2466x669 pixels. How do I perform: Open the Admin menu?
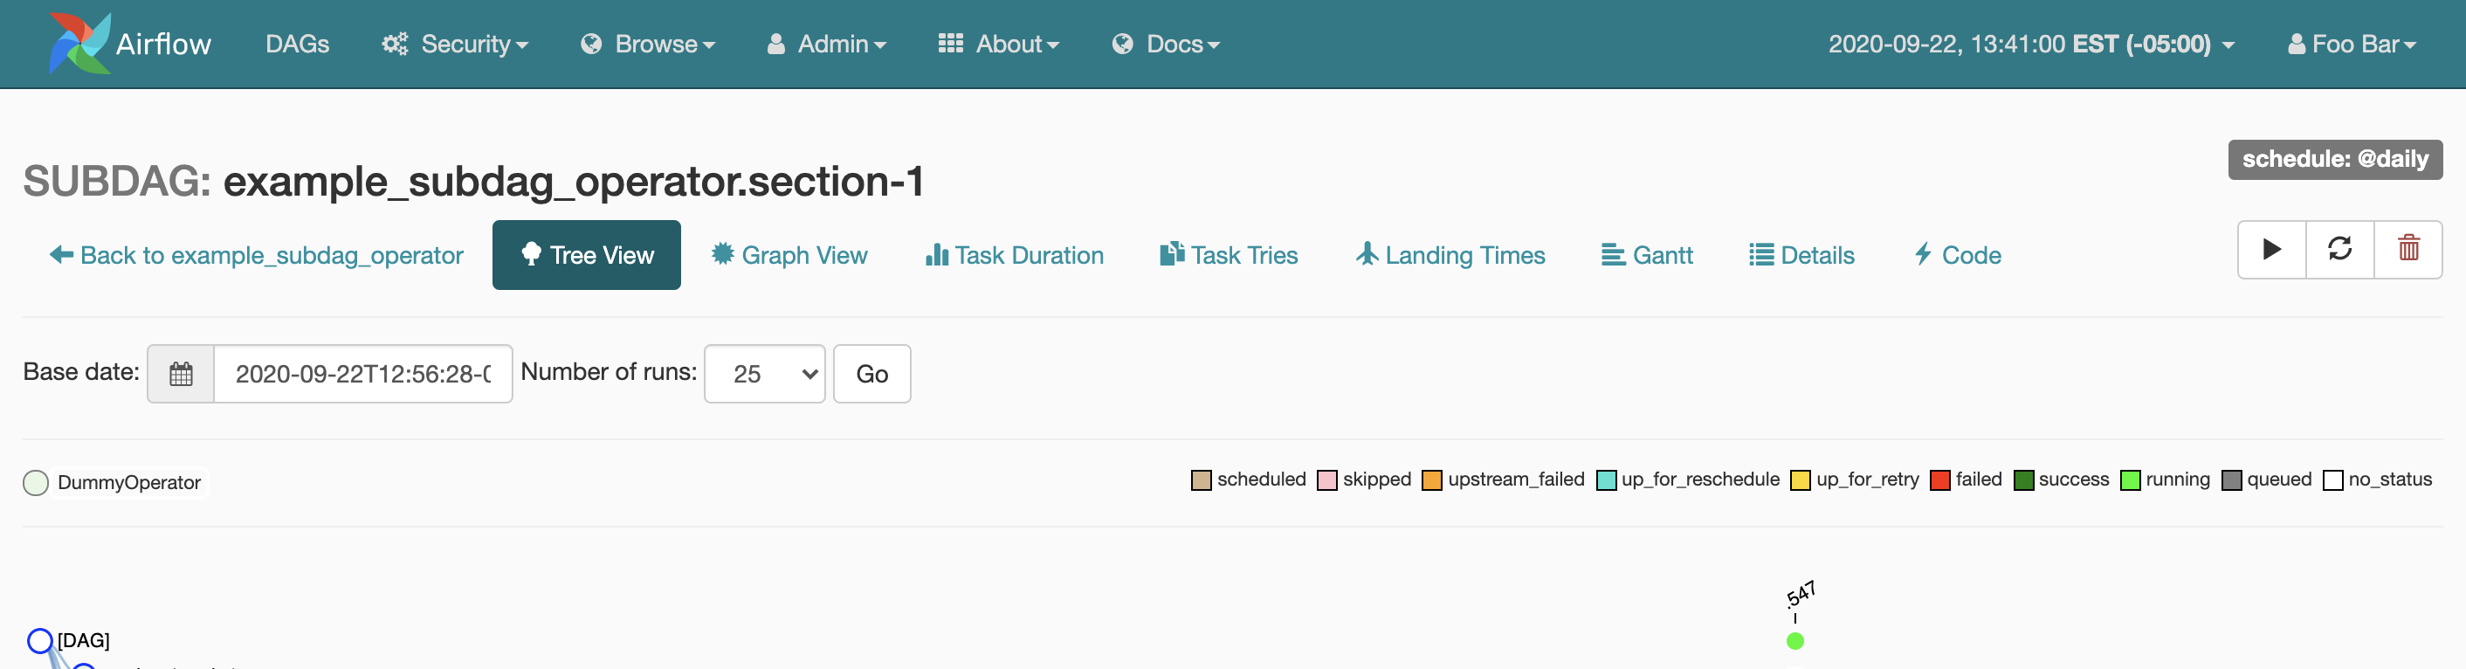pyautogui.click(x=826, y=44)
